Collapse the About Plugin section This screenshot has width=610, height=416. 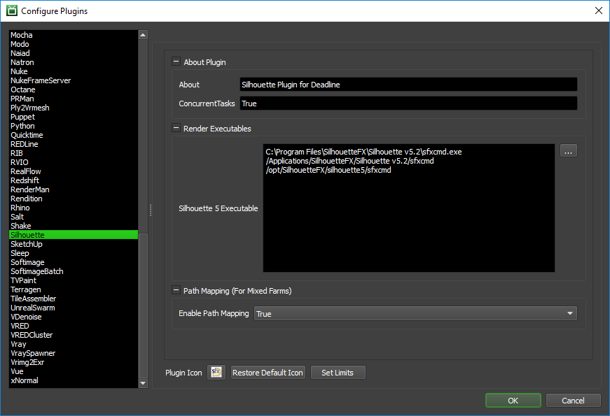(176, 62)
